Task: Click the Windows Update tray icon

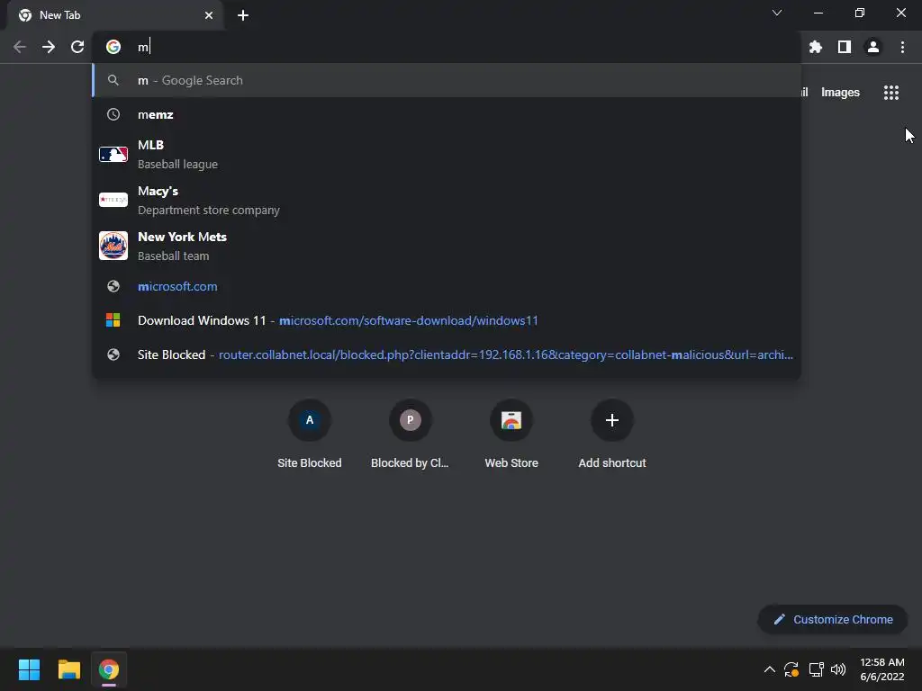Action: coord(791,669)
